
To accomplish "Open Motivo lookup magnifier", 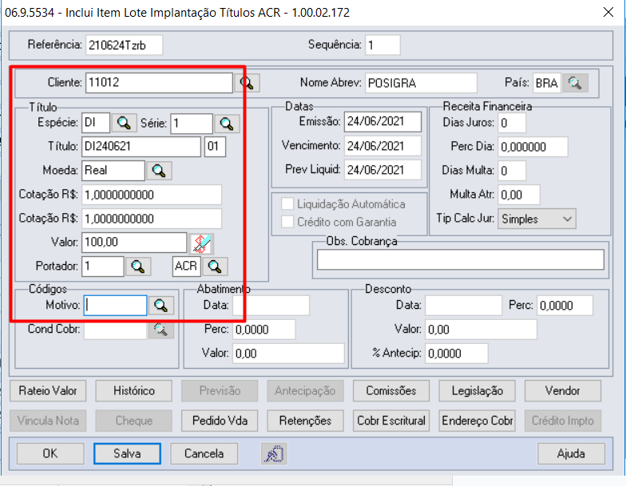I will coord(161,306).
